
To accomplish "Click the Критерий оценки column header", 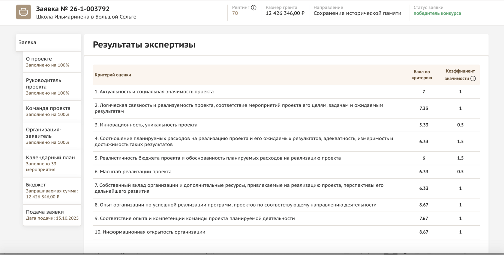I will pyautogui.click(x=113, y=75).
